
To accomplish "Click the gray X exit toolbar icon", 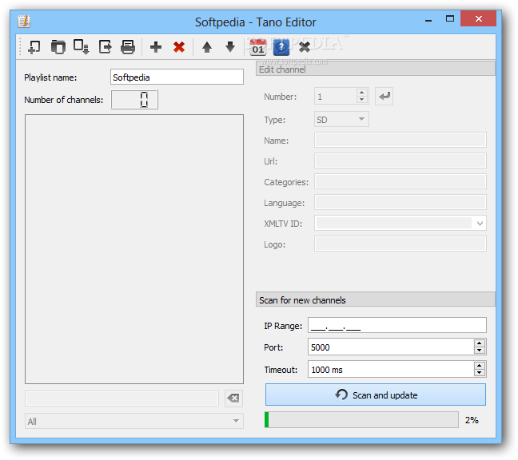I will point(305,47).
